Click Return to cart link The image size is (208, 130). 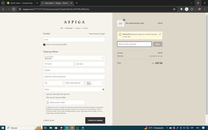pos(49,120)
